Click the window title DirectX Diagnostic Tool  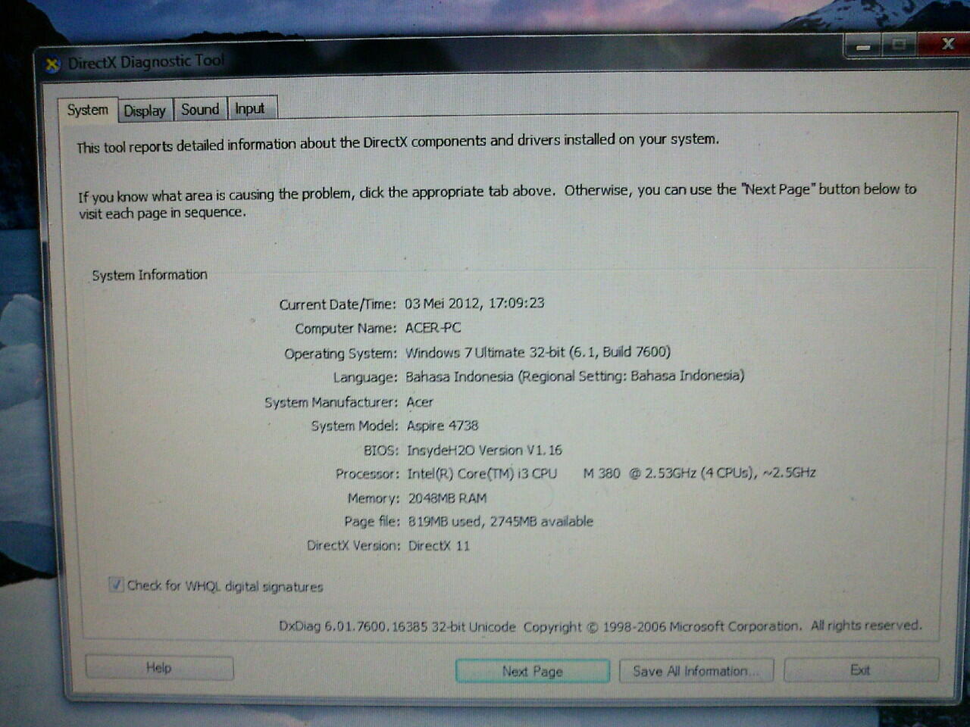pyautogui.click(x=146, y=62)
